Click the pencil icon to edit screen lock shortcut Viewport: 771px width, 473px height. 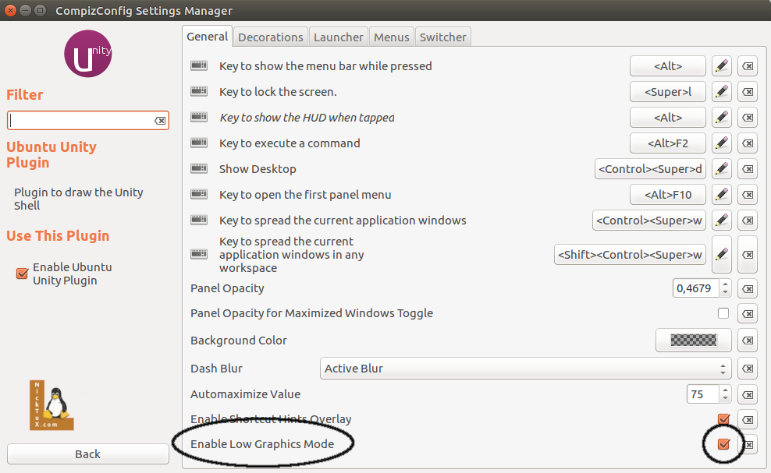tap(721, 91)
